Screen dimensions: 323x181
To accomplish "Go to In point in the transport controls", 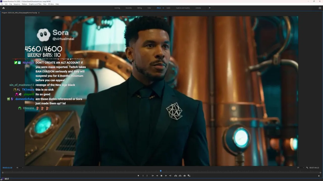I will point(153,176).
